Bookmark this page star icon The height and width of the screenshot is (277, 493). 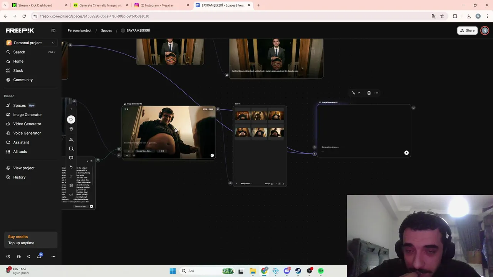click(x=442, y=16)
